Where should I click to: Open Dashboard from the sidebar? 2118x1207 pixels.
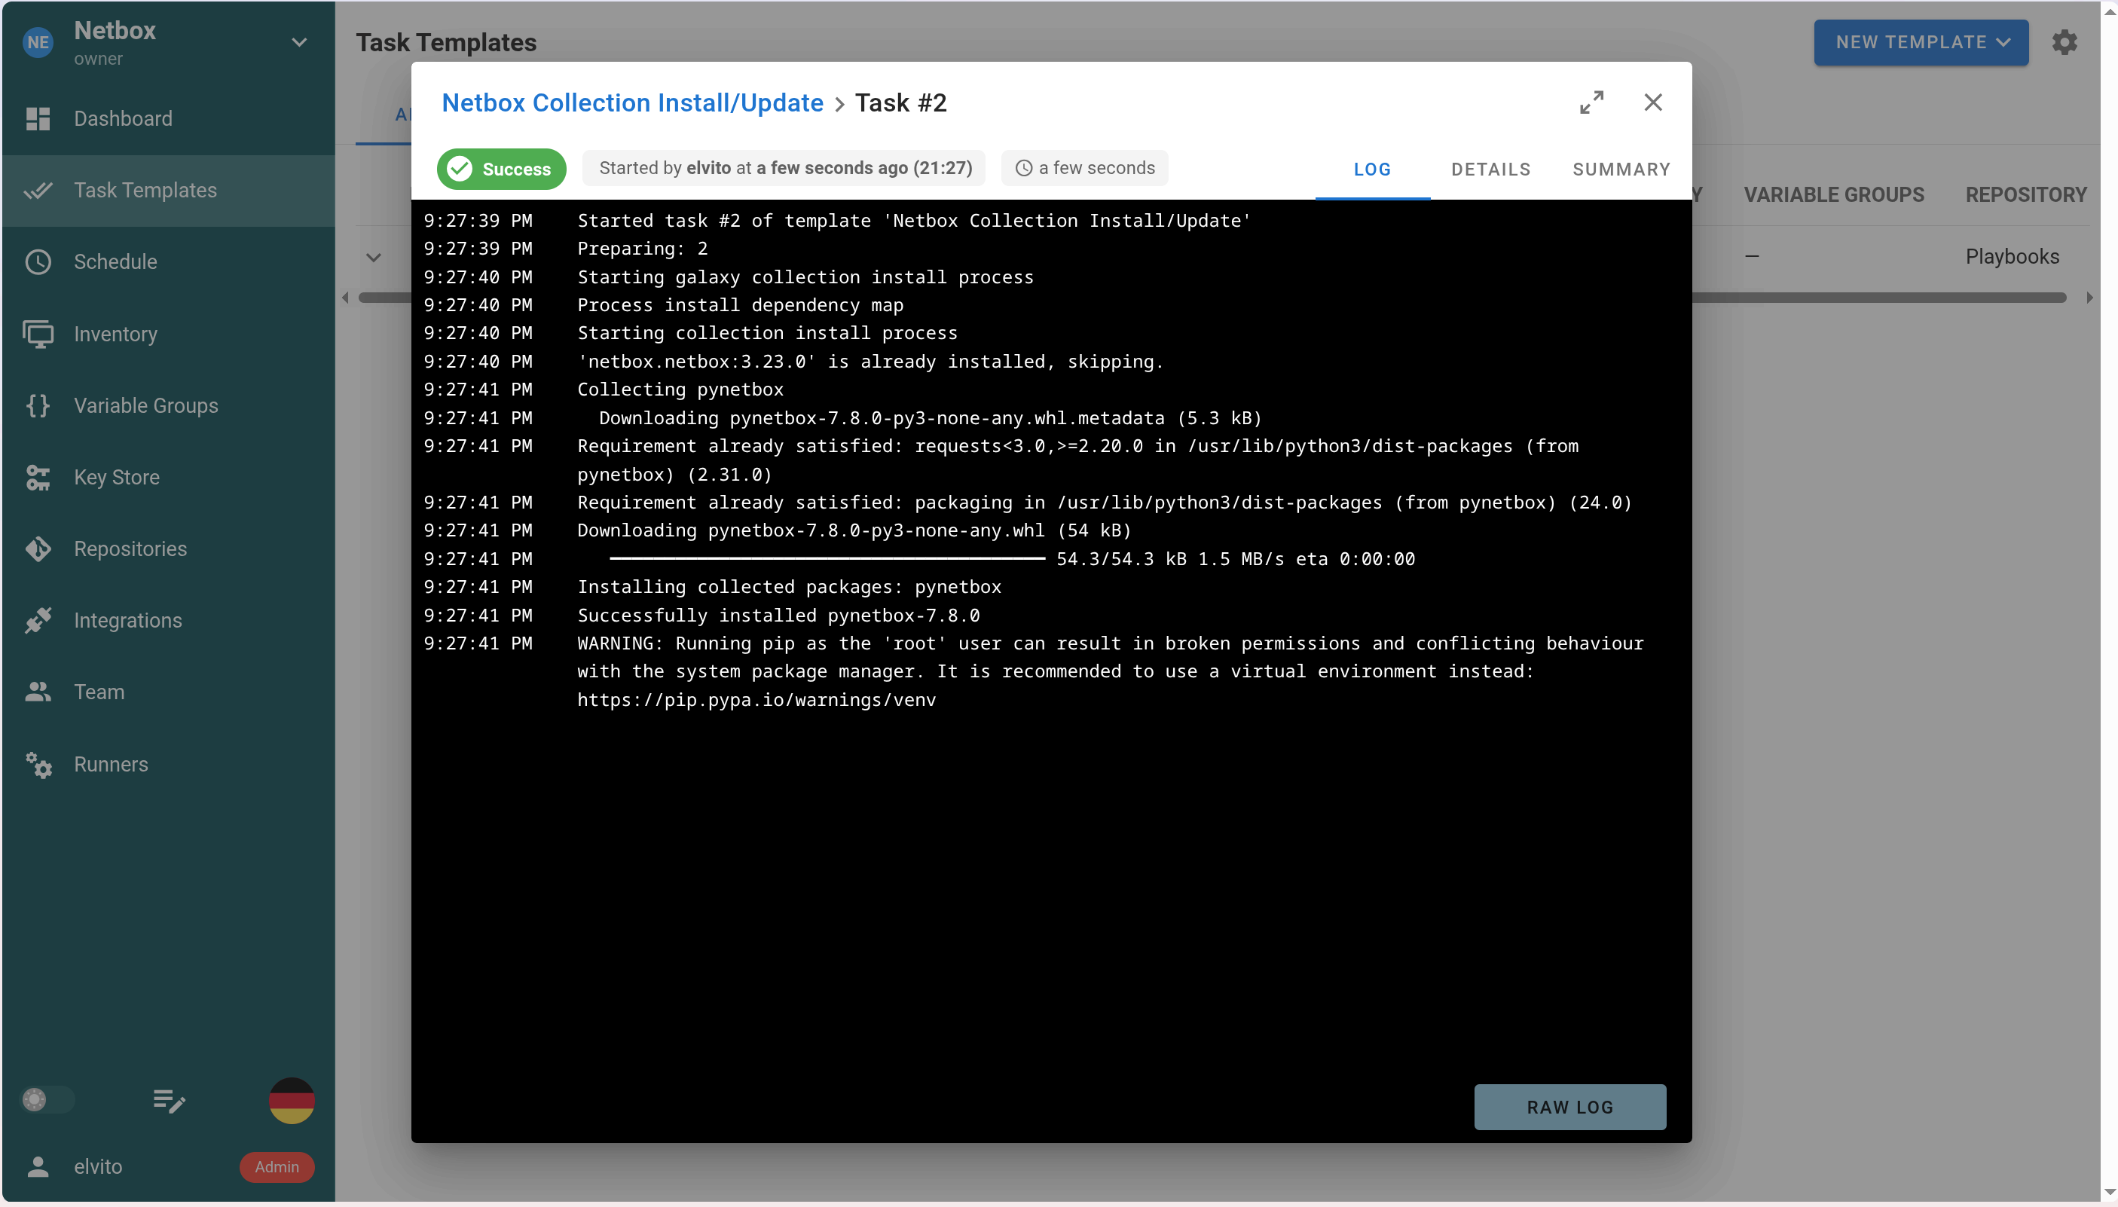click(168, 118)
